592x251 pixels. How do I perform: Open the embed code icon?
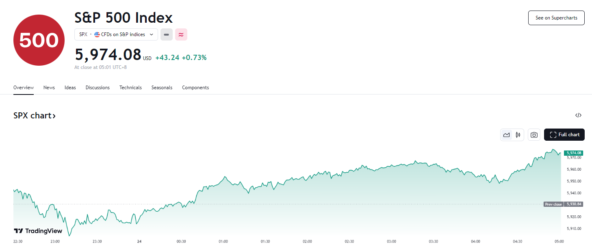point(578,116)
